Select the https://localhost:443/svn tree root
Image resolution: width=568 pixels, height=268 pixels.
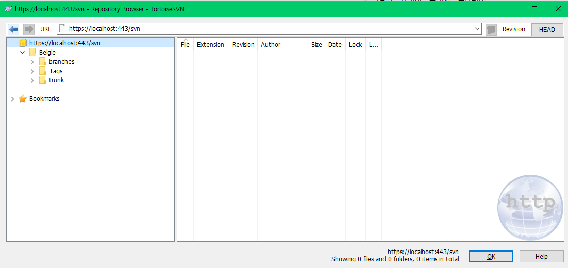65,43
